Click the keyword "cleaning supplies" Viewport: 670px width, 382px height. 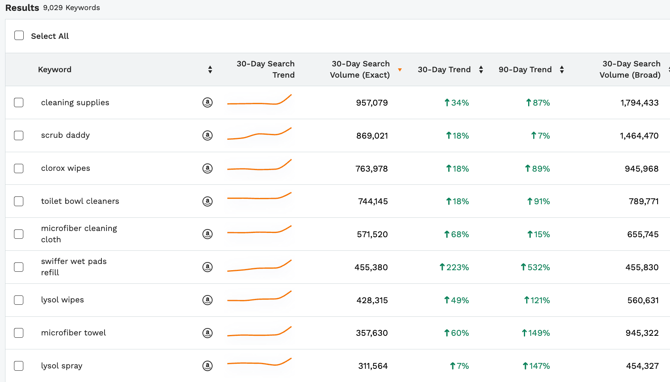point(75,102)
